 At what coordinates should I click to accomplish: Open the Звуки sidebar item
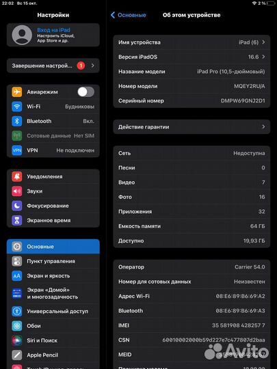click(x=53, y=191)
